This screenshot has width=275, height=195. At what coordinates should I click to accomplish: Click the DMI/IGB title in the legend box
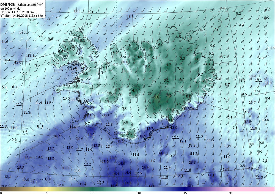(8, 5)
